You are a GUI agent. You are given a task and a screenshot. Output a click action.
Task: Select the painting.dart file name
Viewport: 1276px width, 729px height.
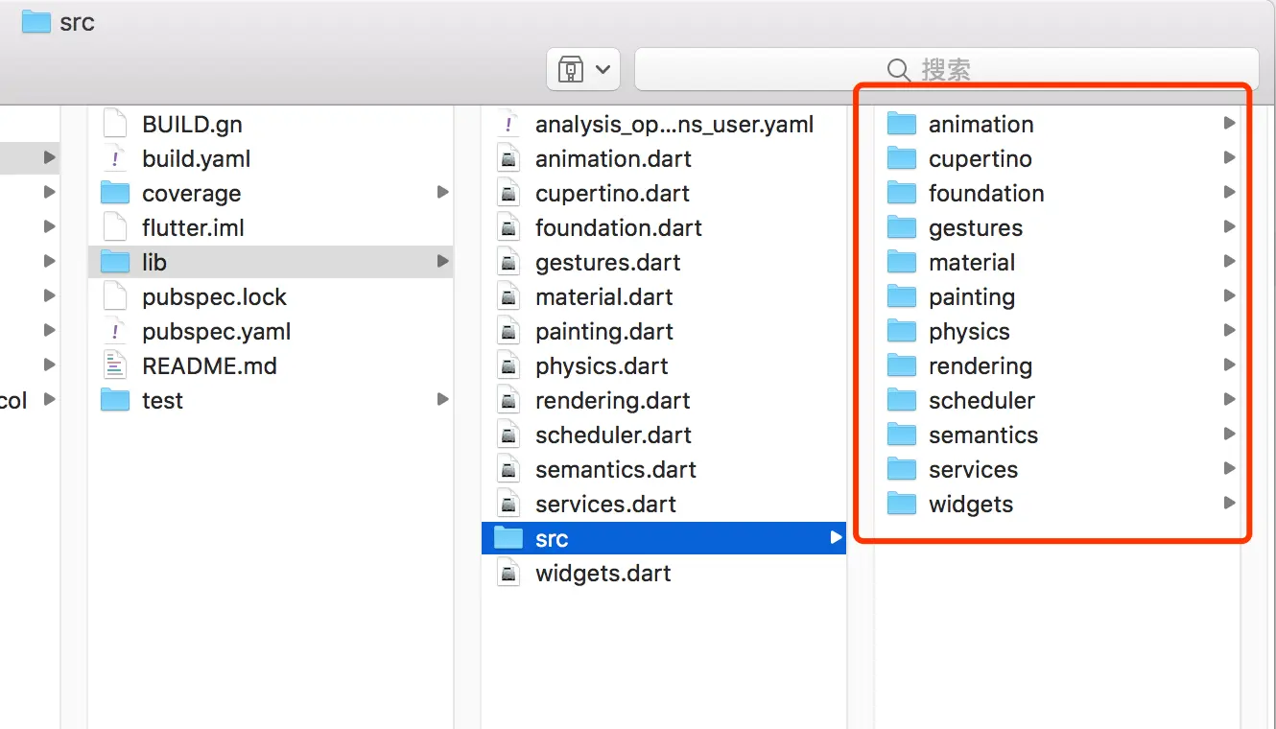[604, 332]
